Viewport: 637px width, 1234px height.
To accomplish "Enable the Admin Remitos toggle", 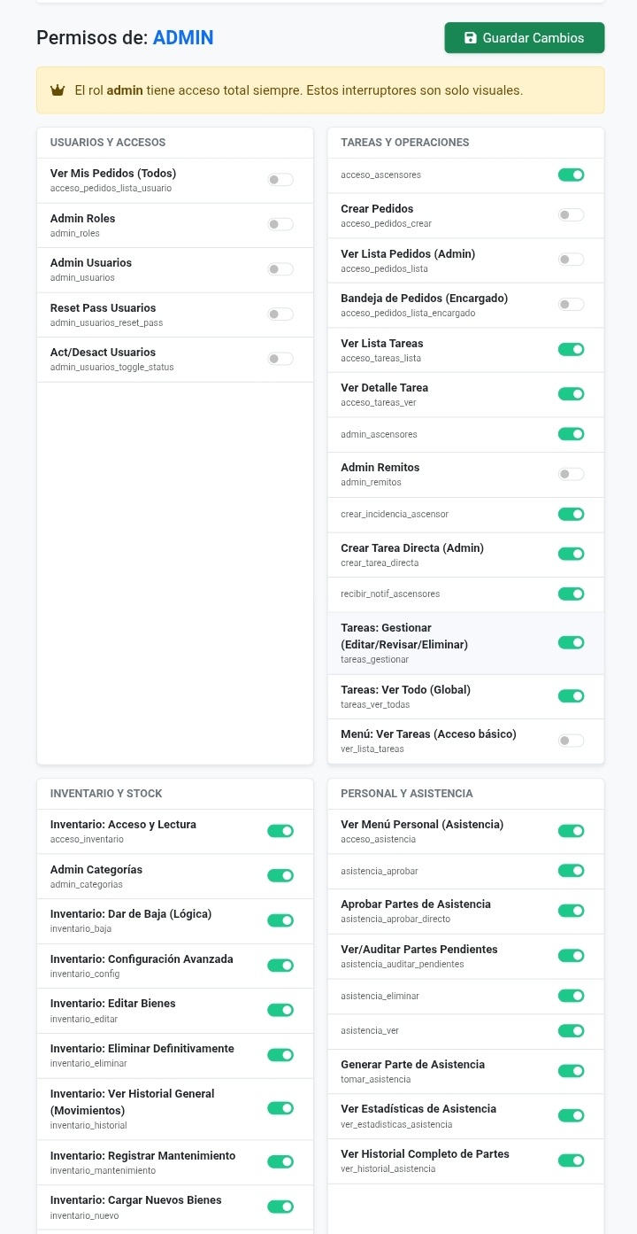I will click(571, 475).
